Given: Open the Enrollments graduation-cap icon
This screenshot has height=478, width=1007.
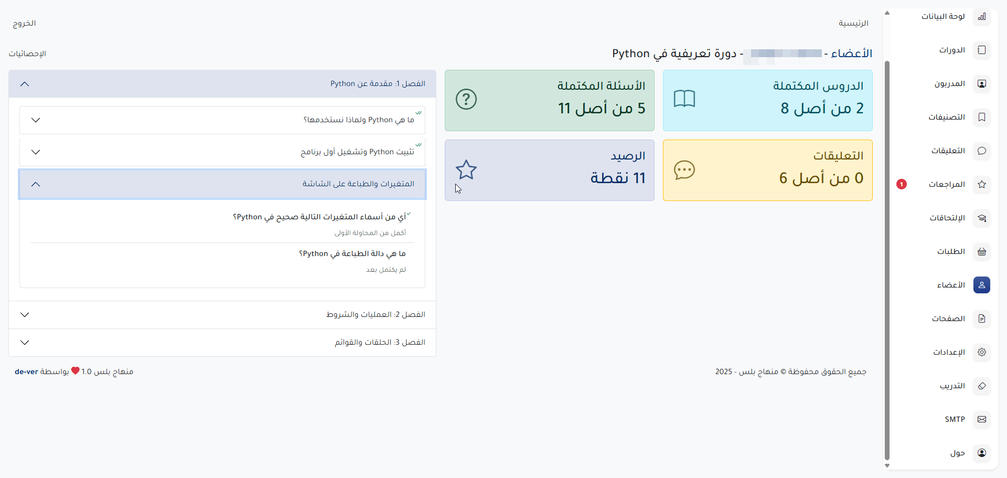Looking at the screenshot, I should pyautogui.click(x=982, y=218).
